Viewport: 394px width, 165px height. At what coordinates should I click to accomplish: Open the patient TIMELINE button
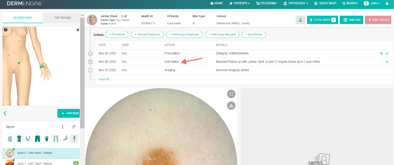click(352, 20)
